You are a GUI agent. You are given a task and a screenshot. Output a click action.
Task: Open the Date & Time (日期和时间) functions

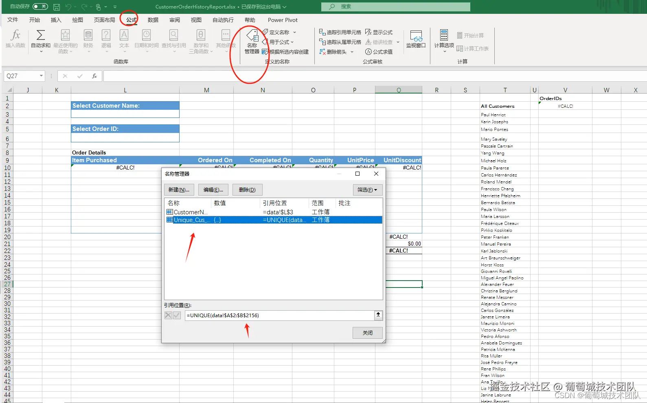click(147, 41)
